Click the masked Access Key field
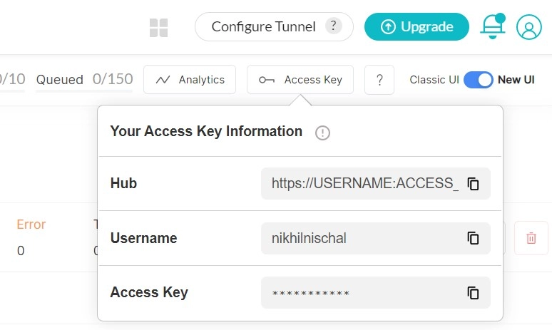The image size is (552, 330). coord(364,293)
